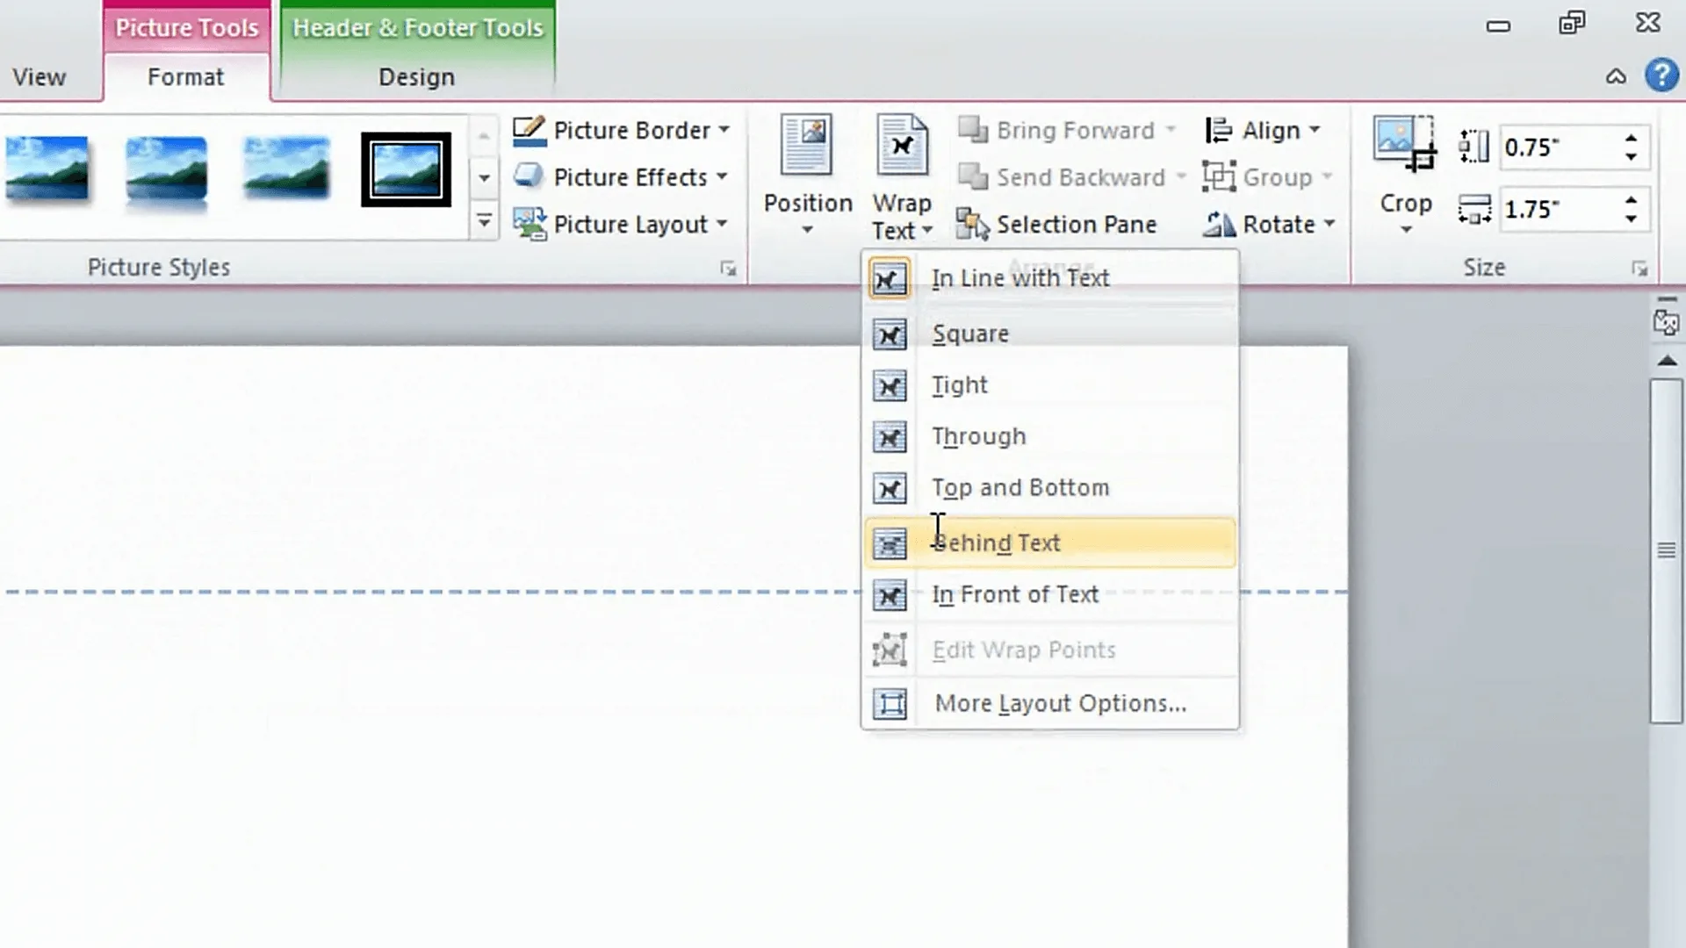The width and height of the screenshot is (1686, 948).
Task: Open the Selection Pane
Action: (1060, 224)
